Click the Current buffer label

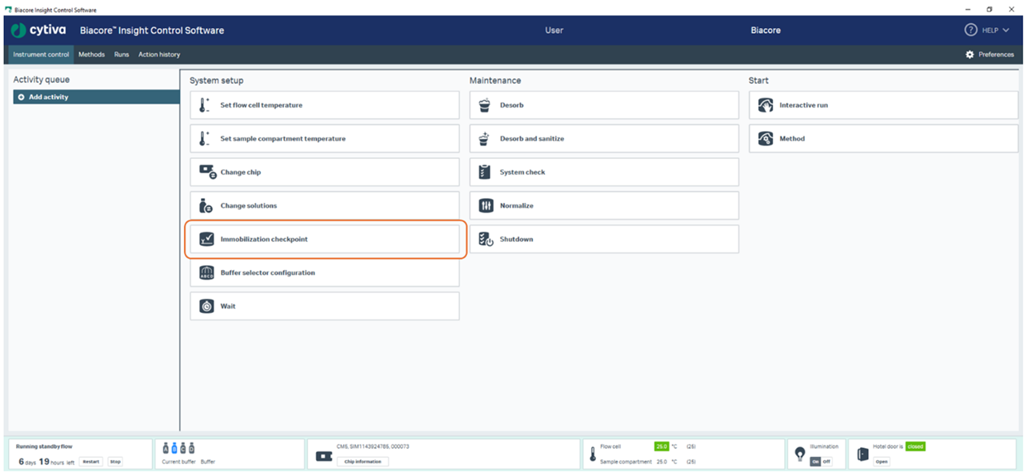178,462
